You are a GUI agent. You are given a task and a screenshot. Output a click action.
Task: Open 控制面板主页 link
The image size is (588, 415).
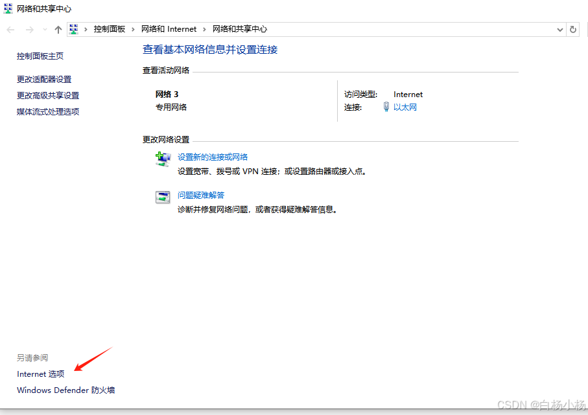point(40,56)
